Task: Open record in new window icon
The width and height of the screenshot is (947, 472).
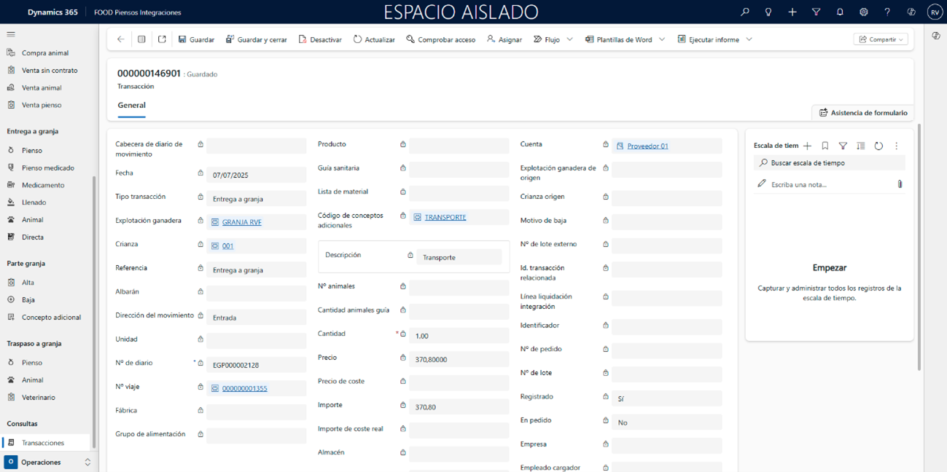Action: [x=162, y=39]
